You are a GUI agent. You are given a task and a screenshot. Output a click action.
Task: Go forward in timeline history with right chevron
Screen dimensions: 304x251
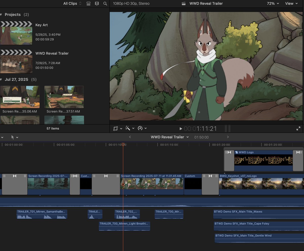pyautogui.click(x=228, y=137)
